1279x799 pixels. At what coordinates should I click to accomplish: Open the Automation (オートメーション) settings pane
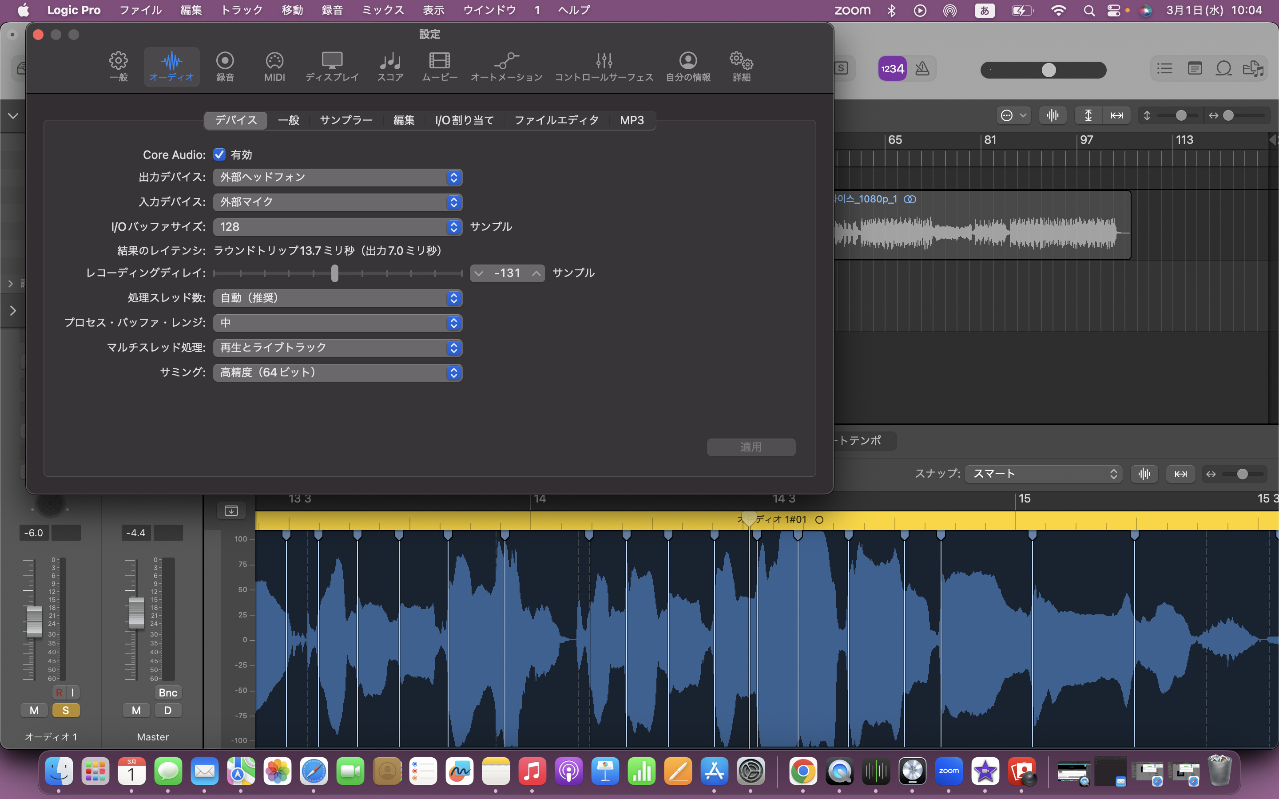506,67
